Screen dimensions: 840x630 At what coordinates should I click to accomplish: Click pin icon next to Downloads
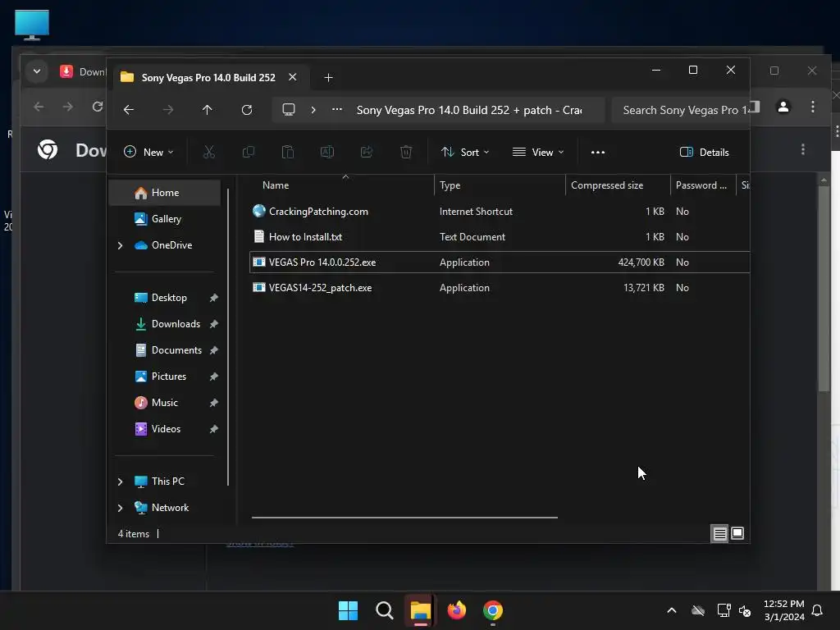(x=214, y=324)
